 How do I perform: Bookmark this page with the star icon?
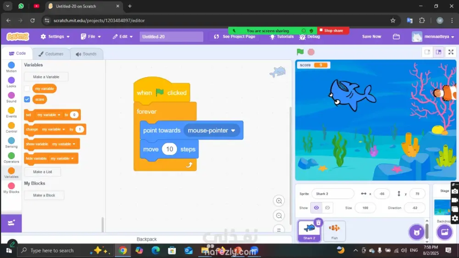pyautogui.click(x=393, y=21)
